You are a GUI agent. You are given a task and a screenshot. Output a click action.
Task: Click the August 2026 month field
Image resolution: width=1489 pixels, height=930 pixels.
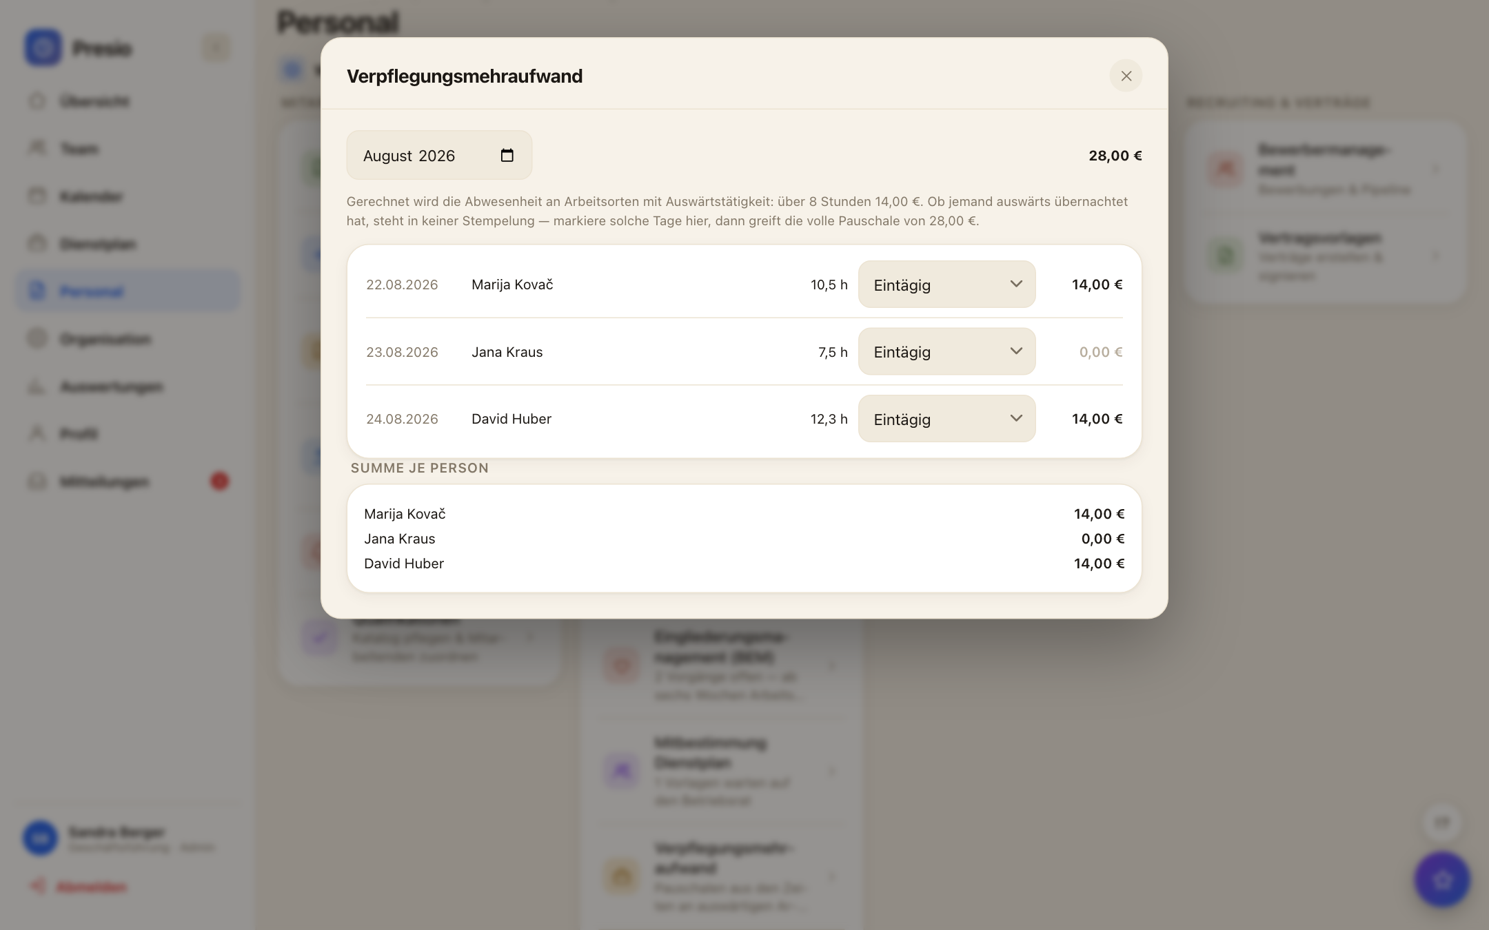click(439, 155)
